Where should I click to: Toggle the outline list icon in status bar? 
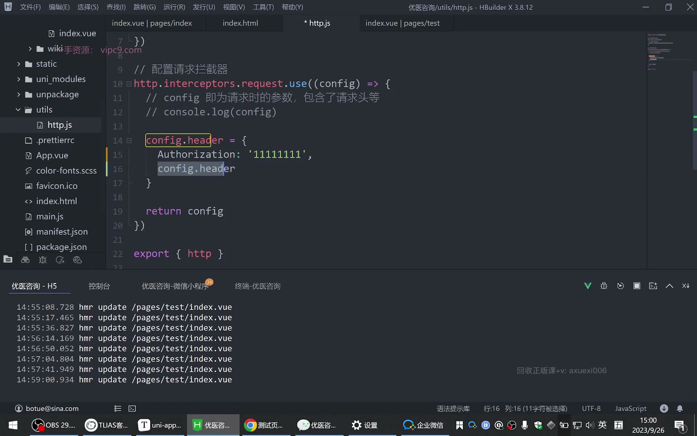tap(118, 408)
